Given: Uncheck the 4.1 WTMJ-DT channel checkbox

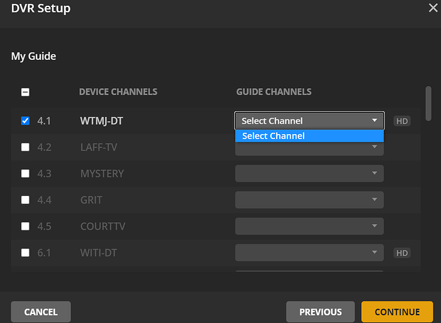Looking at the screenshot, I should [26, 121].
